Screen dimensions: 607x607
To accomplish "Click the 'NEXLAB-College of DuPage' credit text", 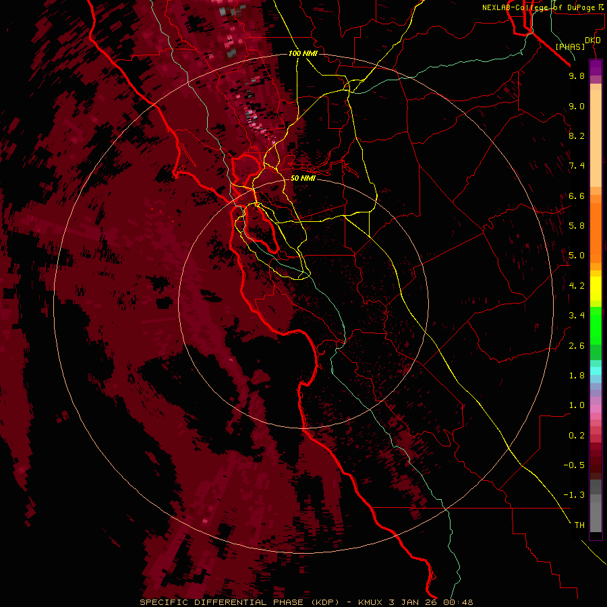I will pyautogui.click(x=539, y=7).
